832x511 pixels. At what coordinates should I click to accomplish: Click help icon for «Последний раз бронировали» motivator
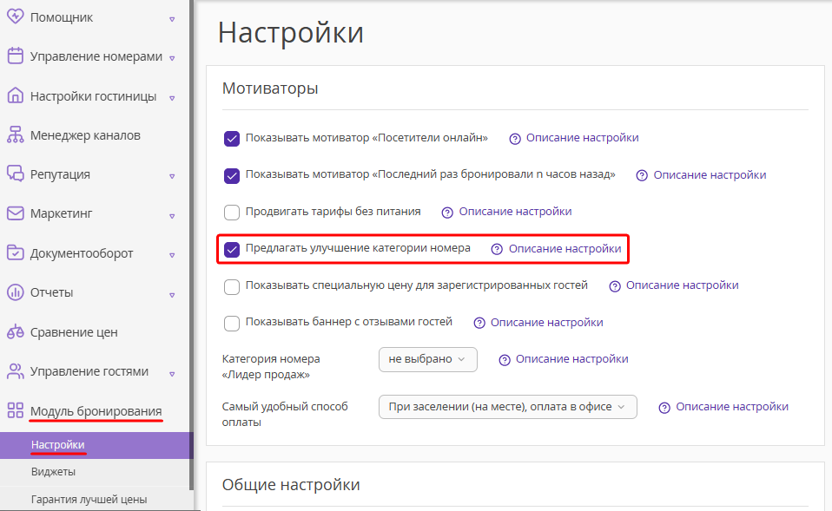coord(642,175)
